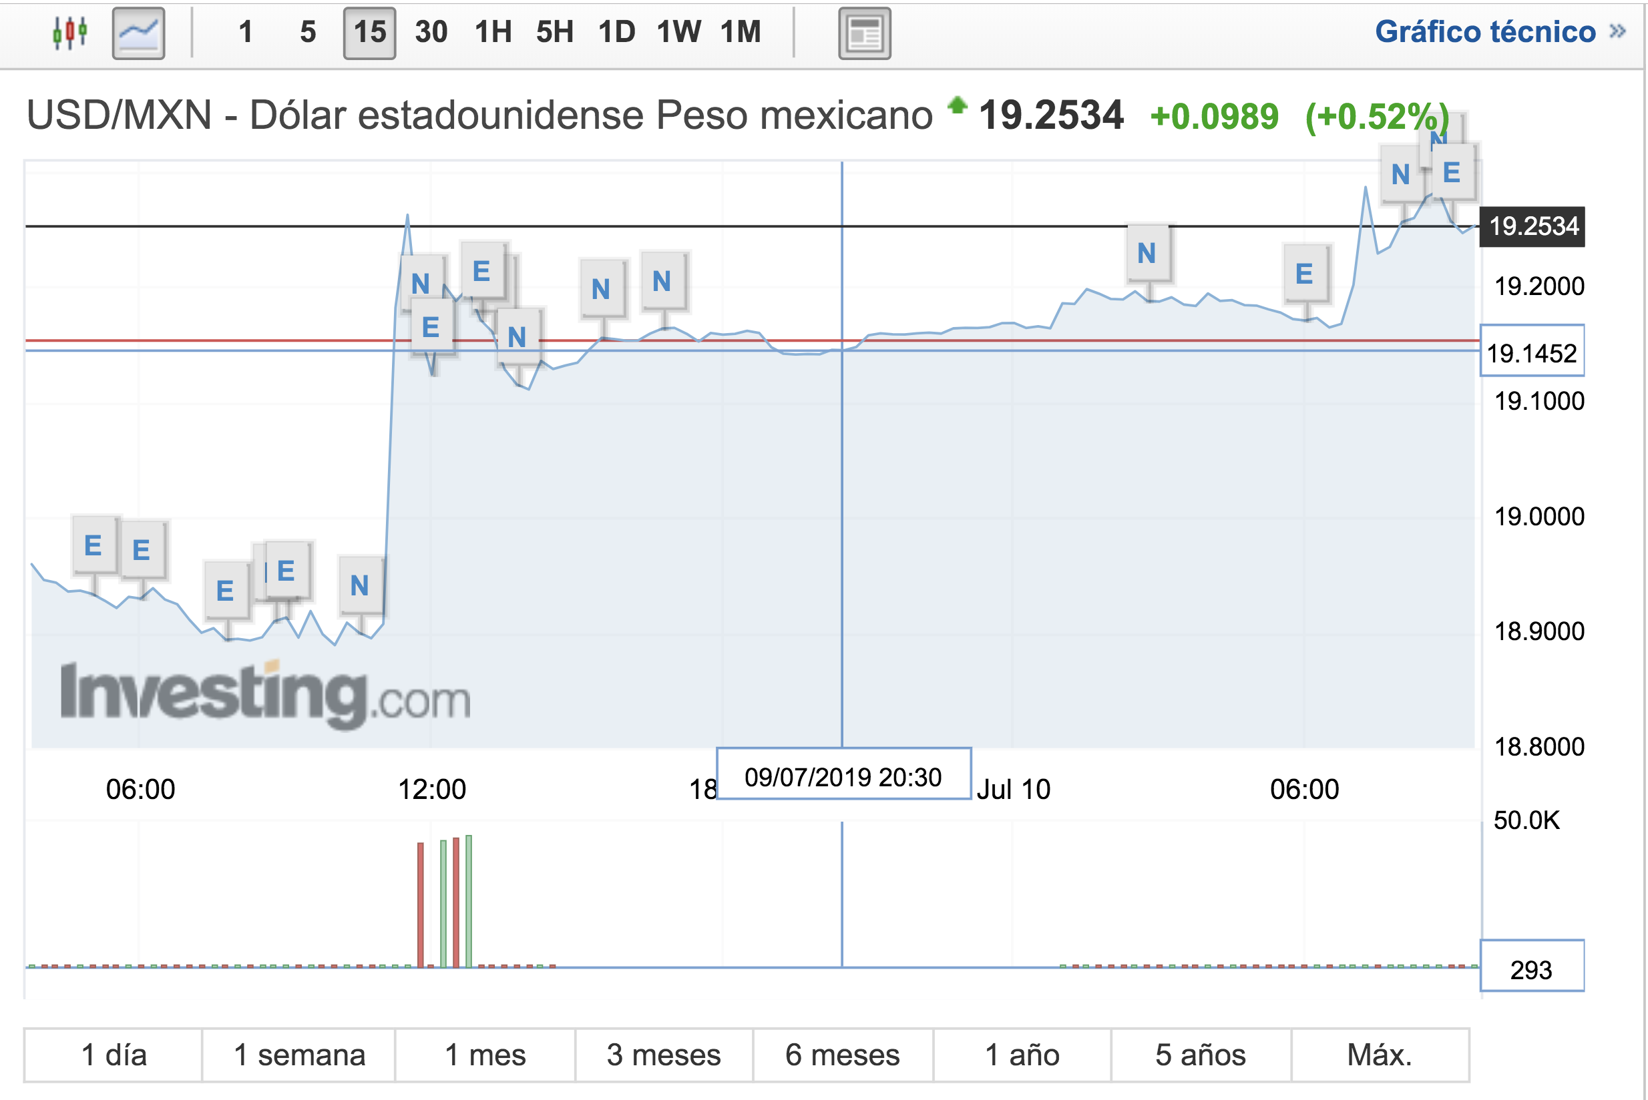Click the tall red volume bar
The image size is (1648, 1100).
tap(421, 905)
